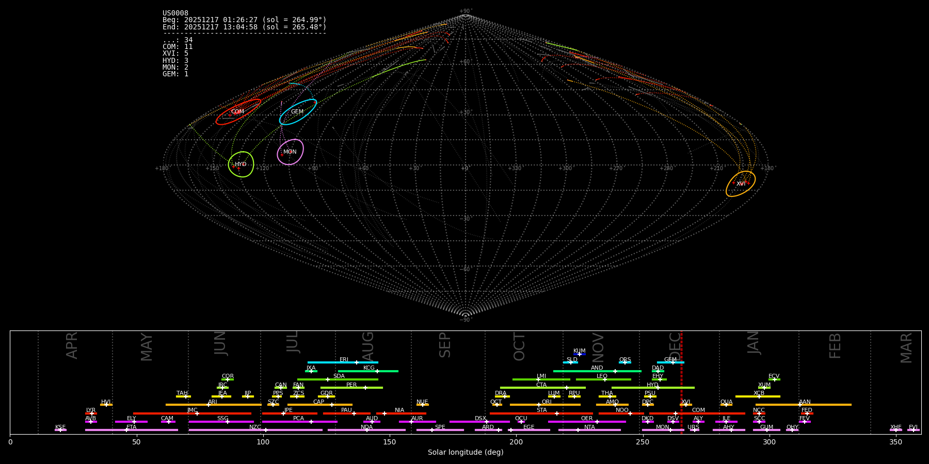Select the ORS shower bar

[625, 362]
